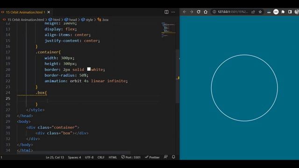Select the style breadcrumb segment
The image size is (299, 168).
[x=87, y=20]
